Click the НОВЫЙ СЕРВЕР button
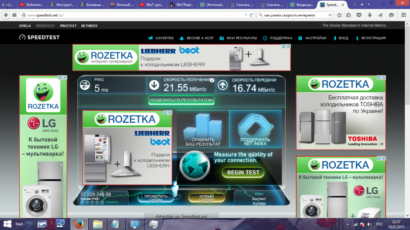The width and height of the screenshot is (410, 230). [206, 198]
